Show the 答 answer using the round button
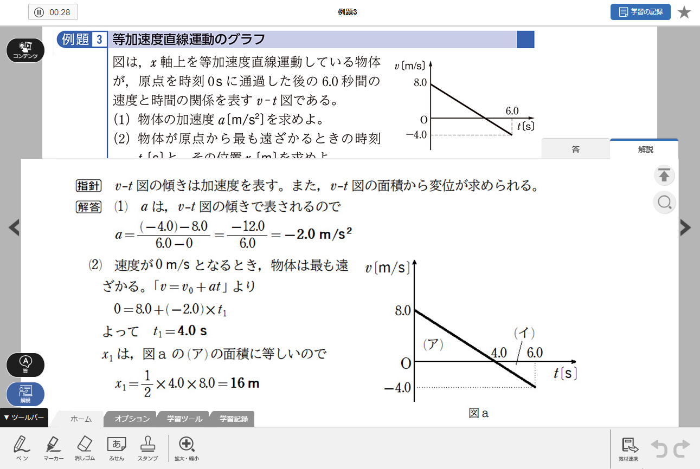Image resolution: width=700 pixels, height=469 pixels. pos(25,364)
